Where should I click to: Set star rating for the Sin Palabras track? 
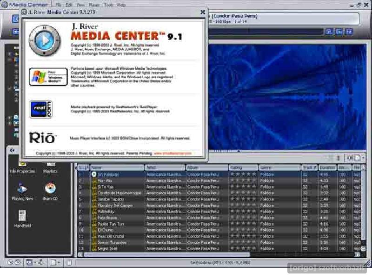[243, 174]
